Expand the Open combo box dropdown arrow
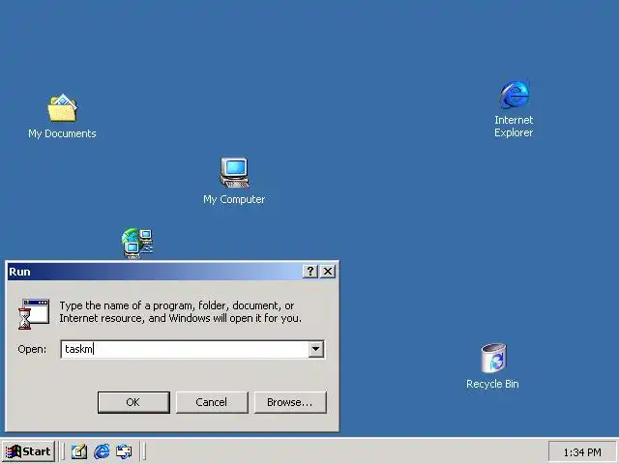 316,349
